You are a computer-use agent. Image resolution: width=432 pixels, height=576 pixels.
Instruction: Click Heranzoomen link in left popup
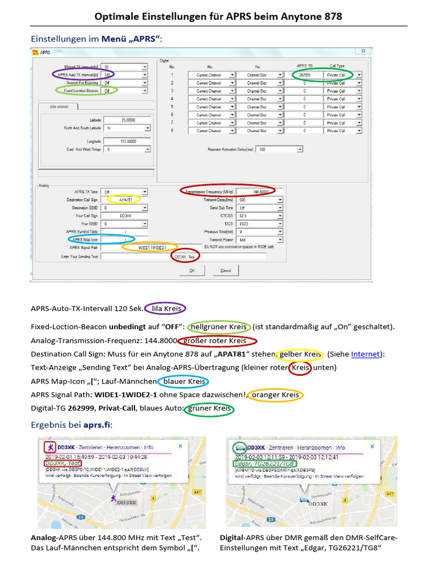pos(123,447)
